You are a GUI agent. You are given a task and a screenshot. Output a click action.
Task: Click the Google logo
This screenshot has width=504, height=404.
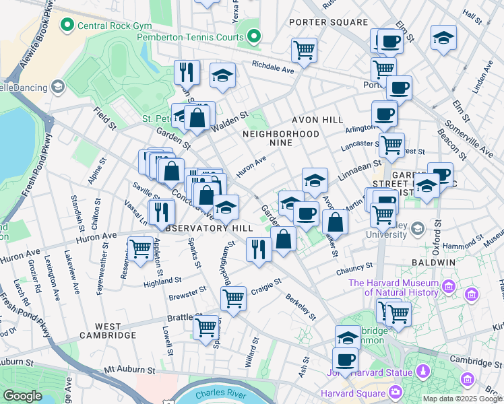tap(23, 396)
